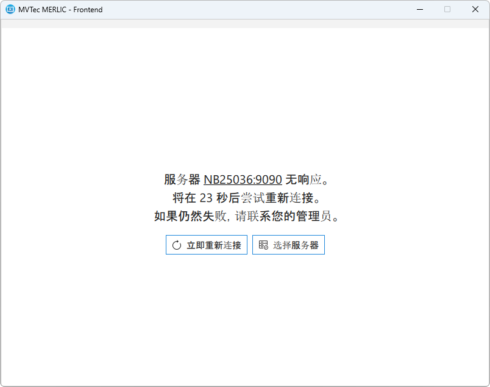Click the 将在 text before the countdown number
Screen dimensions: 490x387
click(184, 198)
